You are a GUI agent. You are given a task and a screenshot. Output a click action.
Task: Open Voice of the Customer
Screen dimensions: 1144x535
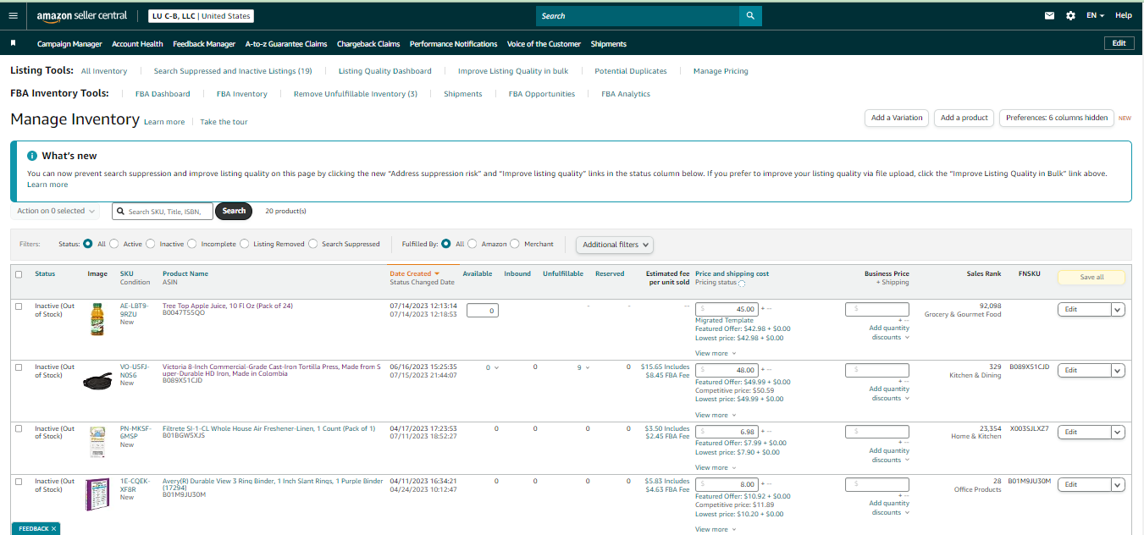(x=544, y=44)
